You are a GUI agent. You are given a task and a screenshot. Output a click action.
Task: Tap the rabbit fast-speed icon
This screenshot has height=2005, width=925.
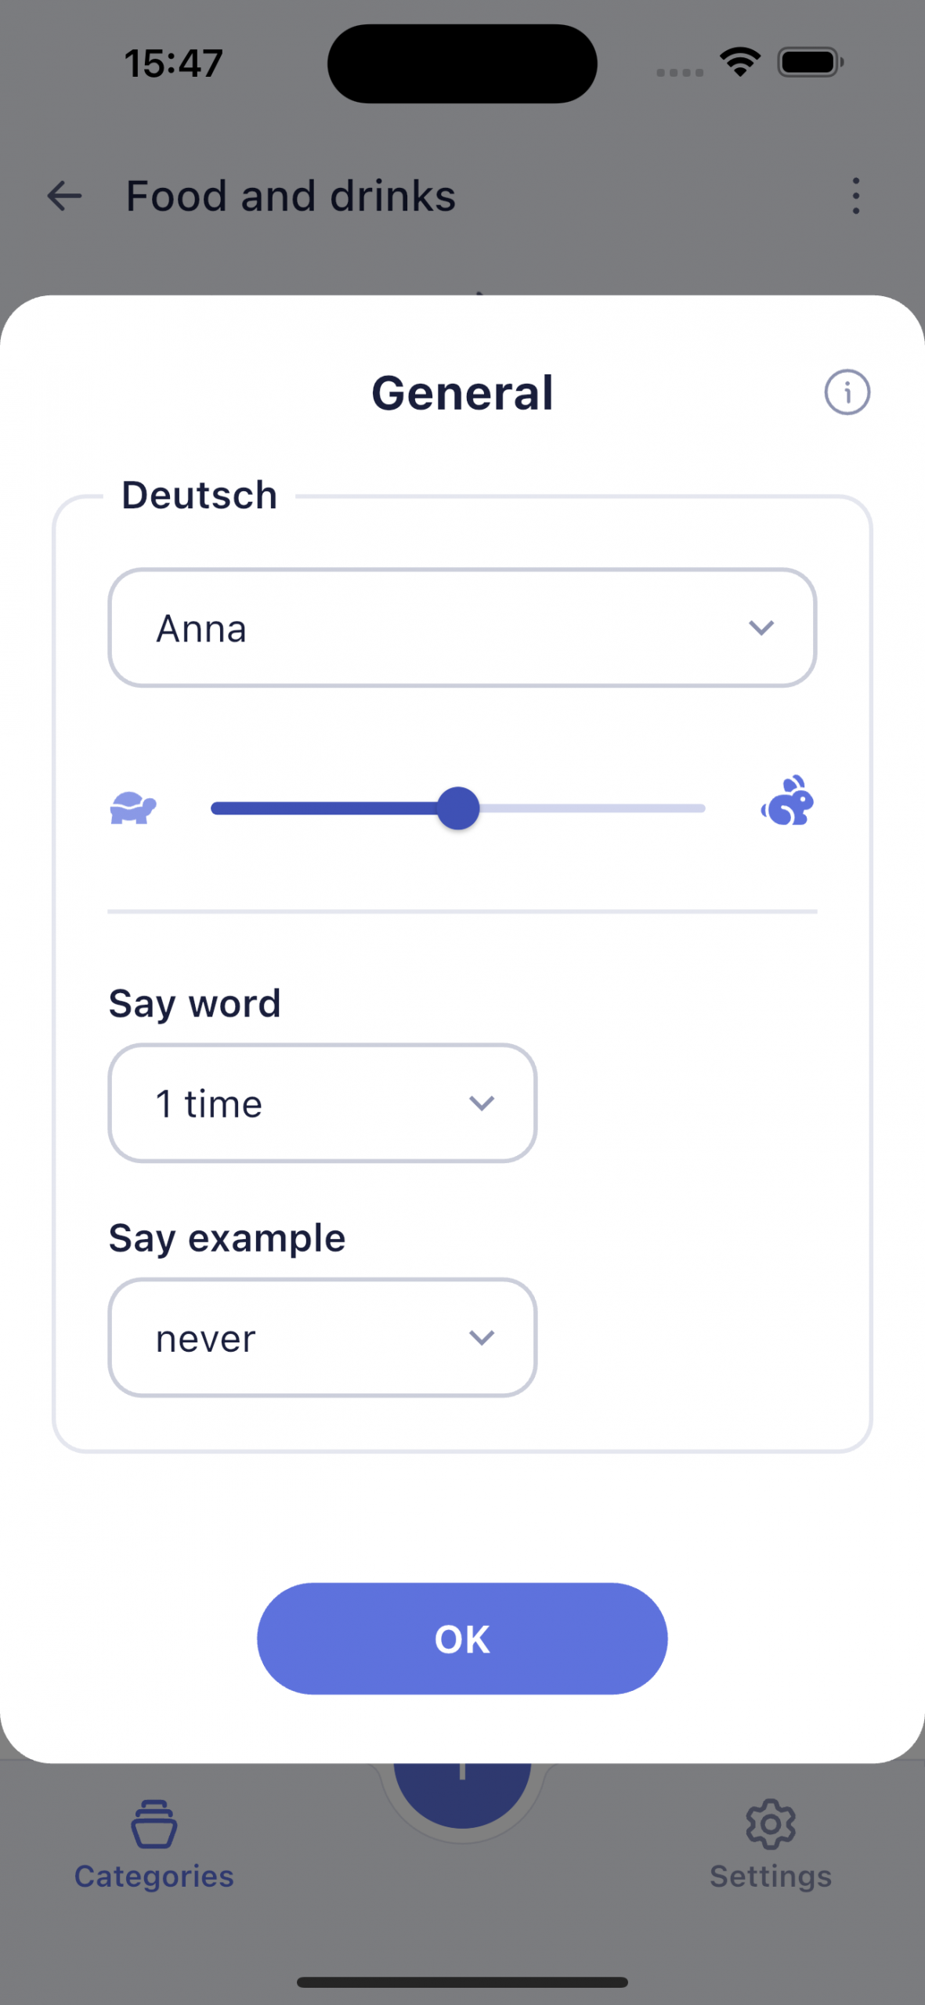click(788, 801)
